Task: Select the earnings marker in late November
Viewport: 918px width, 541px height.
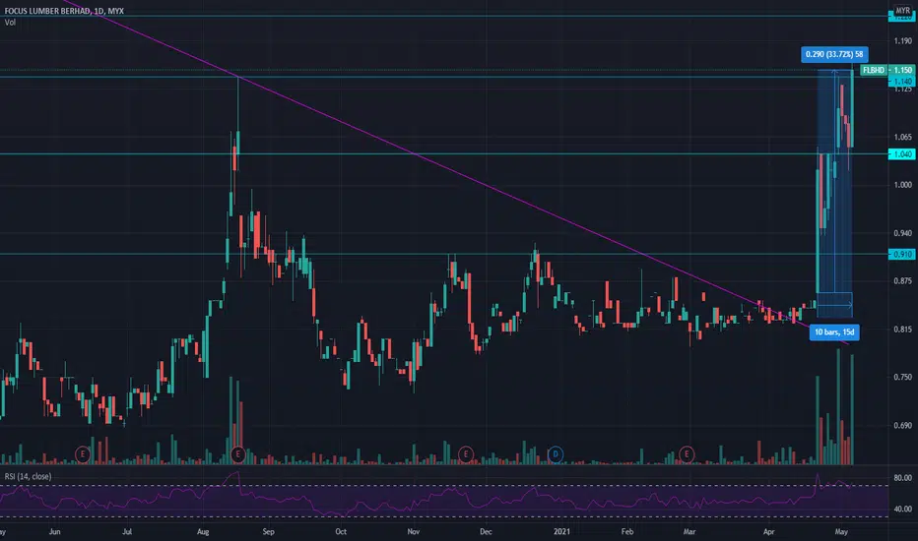Action: coord(466,453)
